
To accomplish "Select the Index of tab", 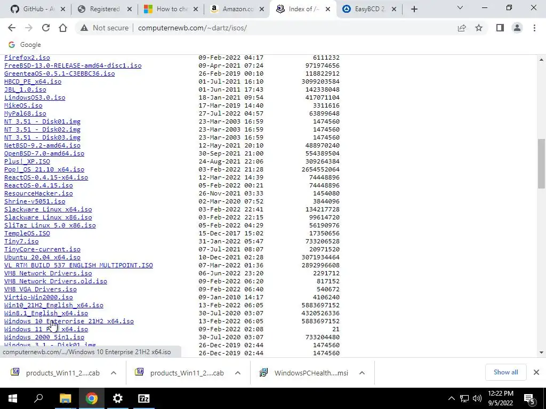I will coord(300,10).
